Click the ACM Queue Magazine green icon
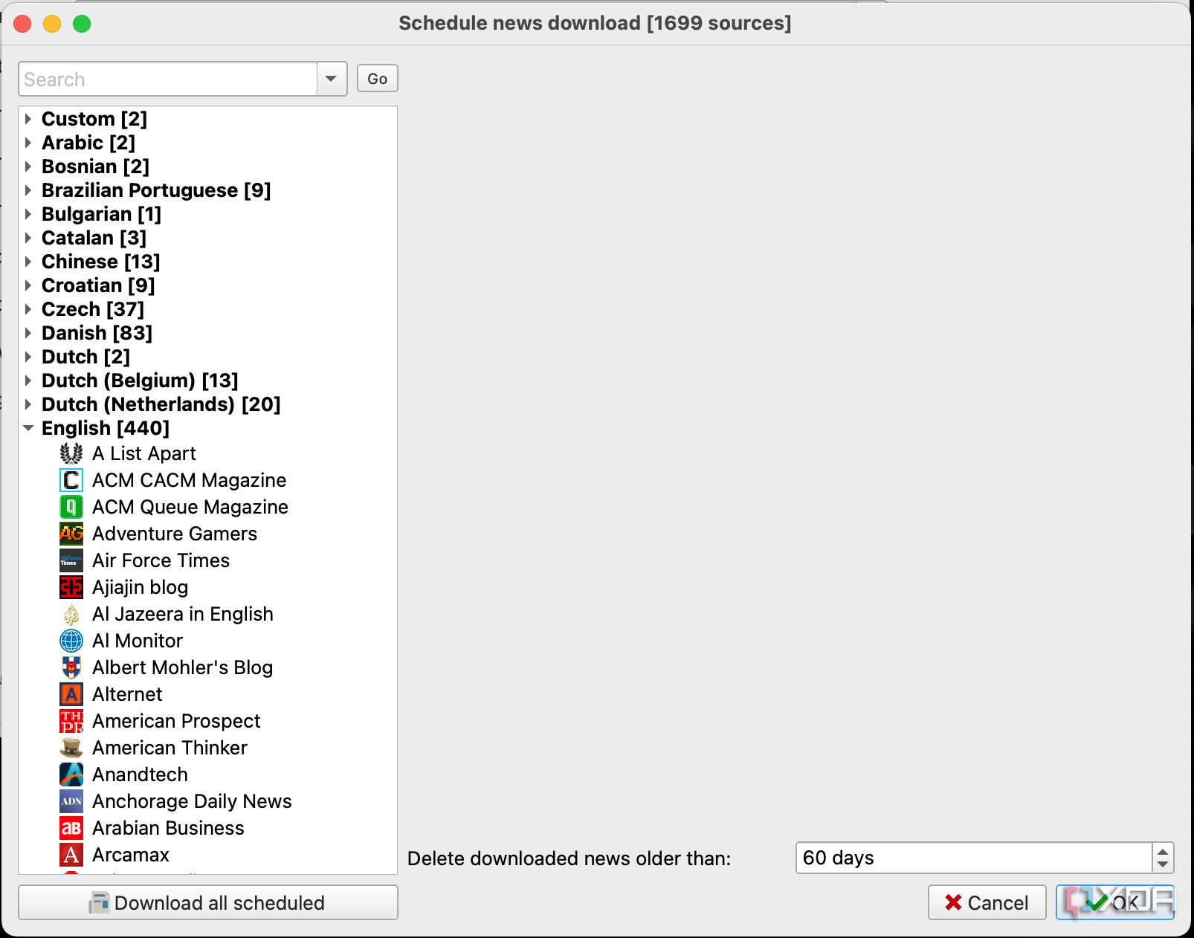 (71, 507)
